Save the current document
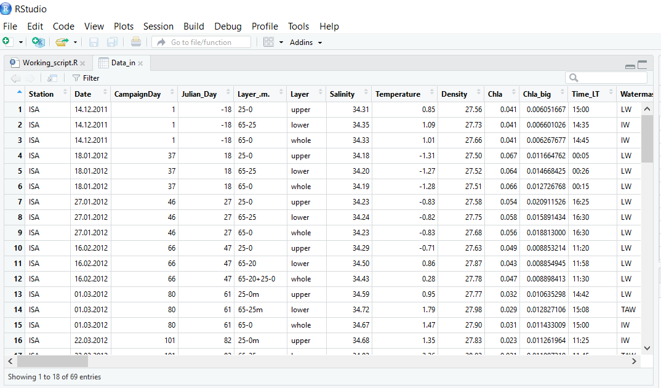The width and height of the screenshot is (661, 388). click(x=93, y=42)
